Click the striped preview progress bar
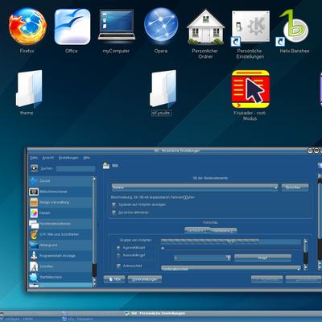 pyautogui.click(x=231, y=242)
